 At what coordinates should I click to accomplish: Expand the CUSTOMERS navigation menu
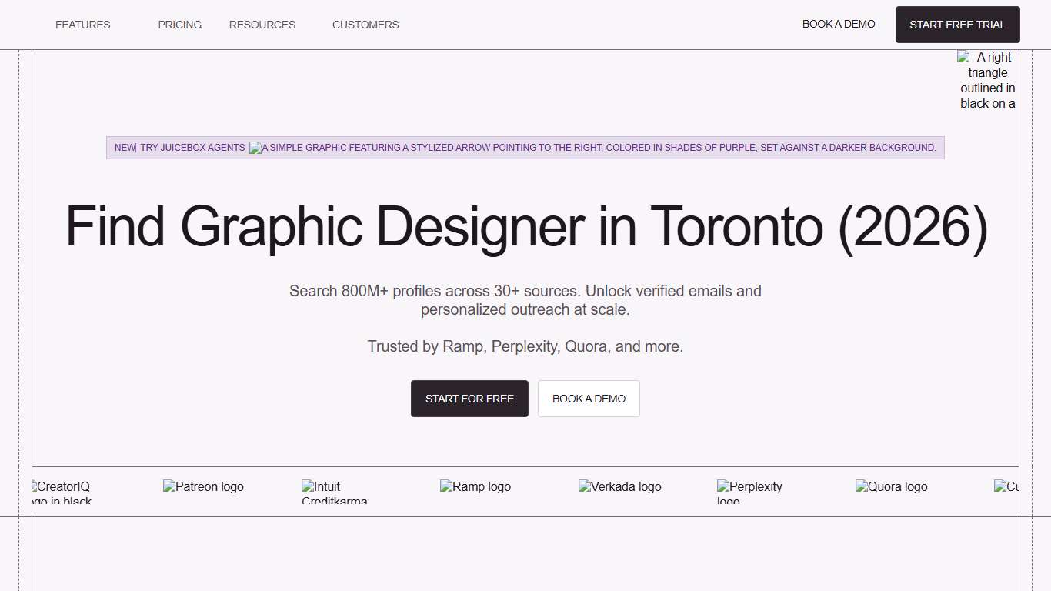point(365,24)
